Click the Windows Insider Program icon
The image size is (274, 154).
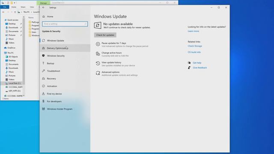click(43, 109)
